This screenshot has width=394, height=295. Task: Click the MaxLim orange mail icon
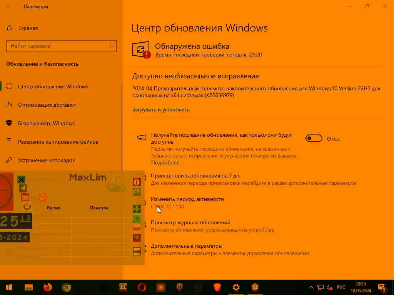tap(42, 198)
